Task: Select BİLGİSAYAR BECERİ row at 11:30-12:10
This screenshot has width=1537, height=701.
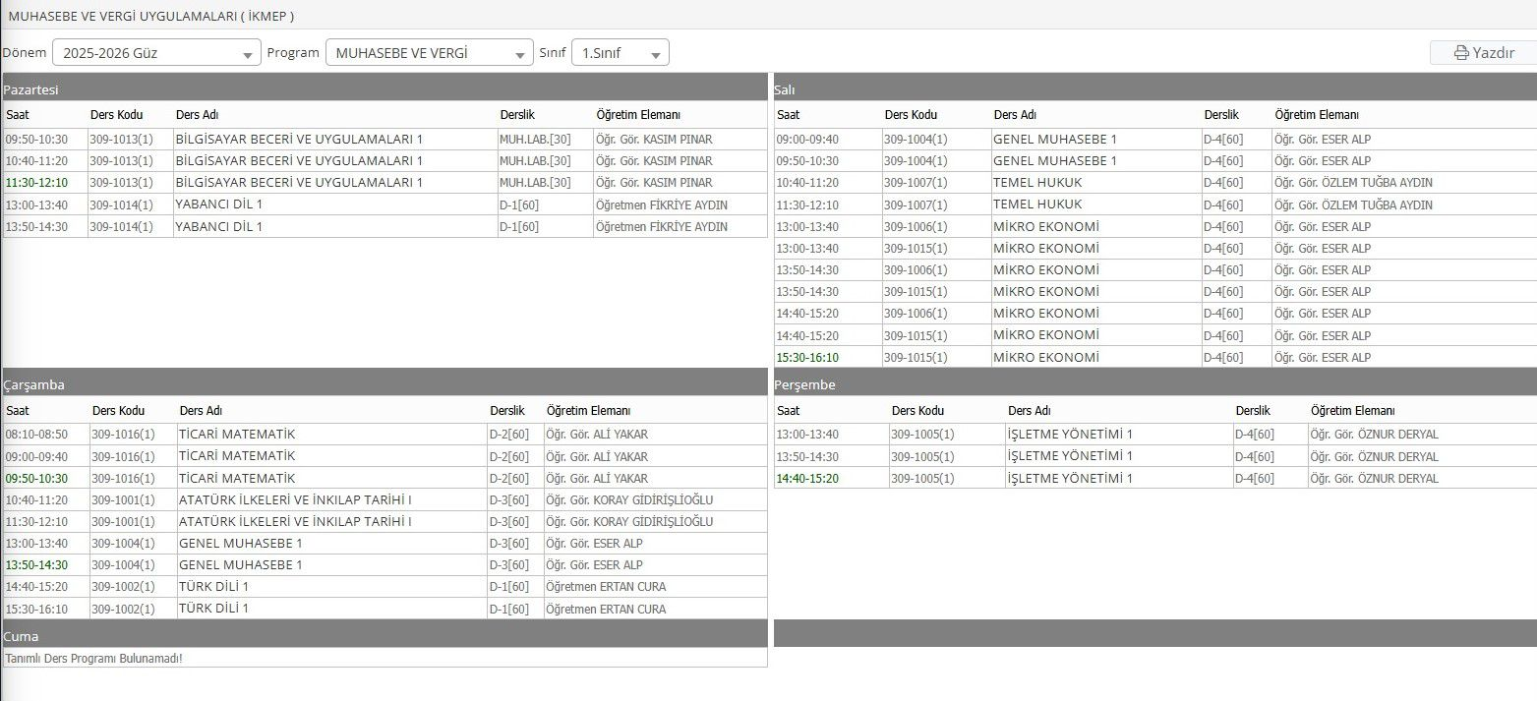Action: point(384,183)
